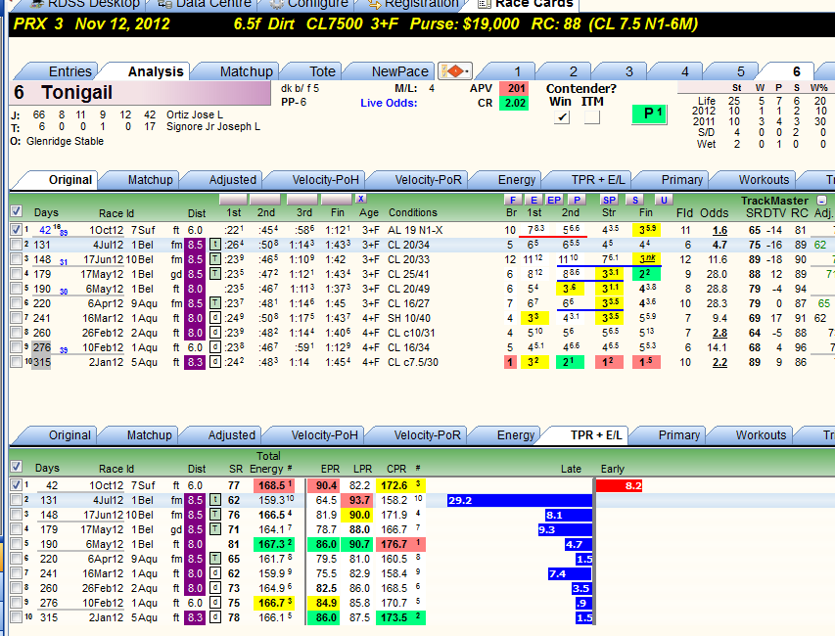This screenshot has width=835, height=636.
Task: Click trainer name Signore Jr Joseph L
Action: tap(213, 126)
